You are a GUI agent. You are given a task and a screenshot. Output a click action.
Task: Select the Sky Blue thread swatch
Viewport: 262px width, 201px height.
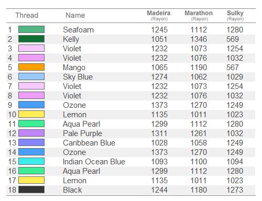pos(31,76)
